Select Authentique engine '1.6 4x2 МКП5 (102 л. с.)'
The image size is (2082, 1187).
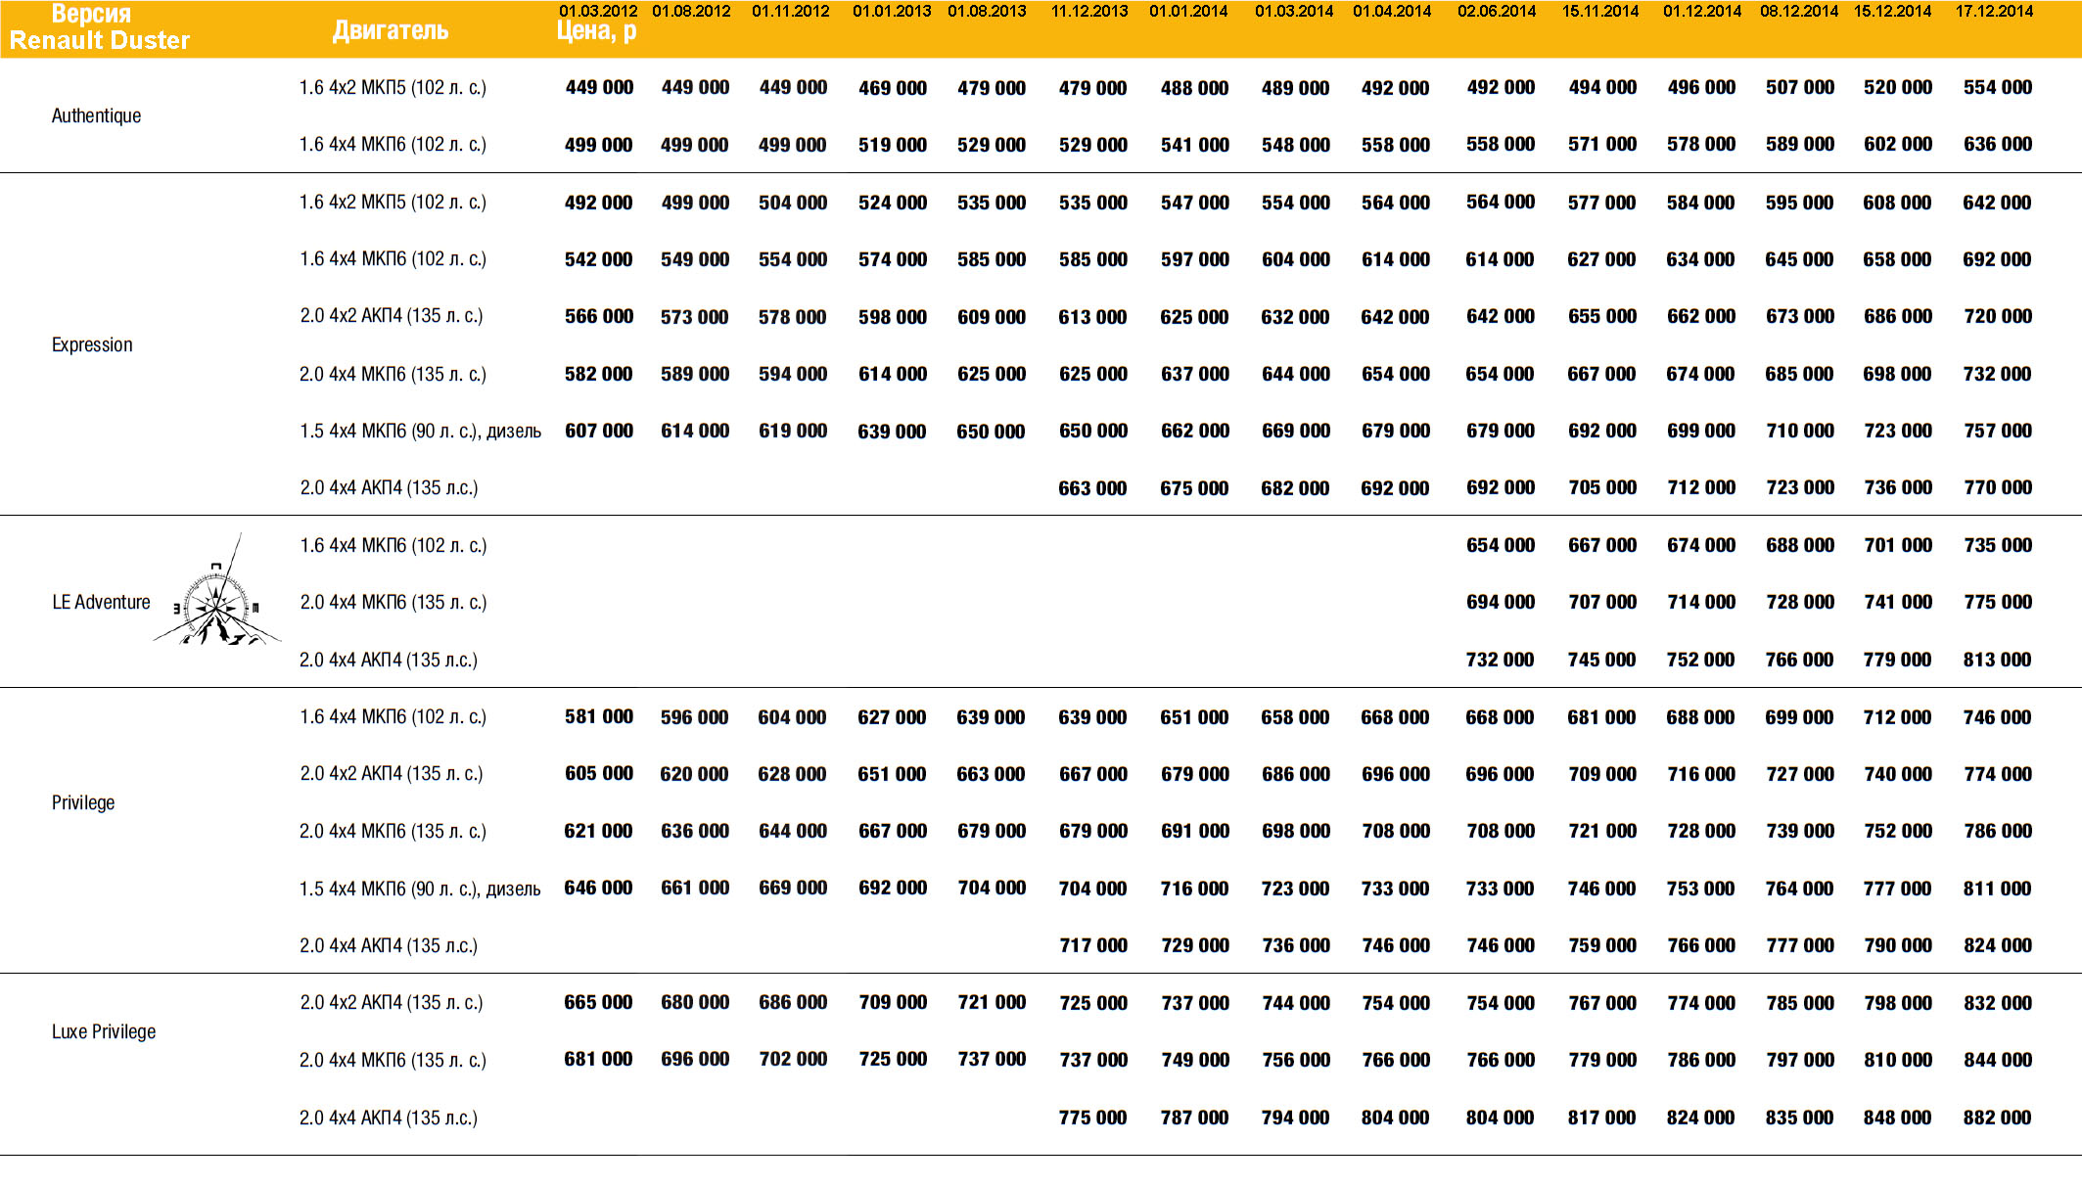pos(393,87)
